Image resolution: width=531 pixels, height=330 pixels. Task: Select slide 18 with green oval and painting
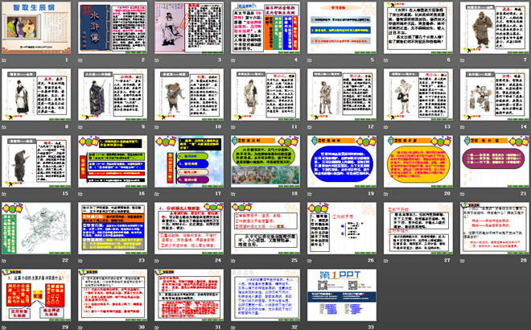(x=265, y=161)
